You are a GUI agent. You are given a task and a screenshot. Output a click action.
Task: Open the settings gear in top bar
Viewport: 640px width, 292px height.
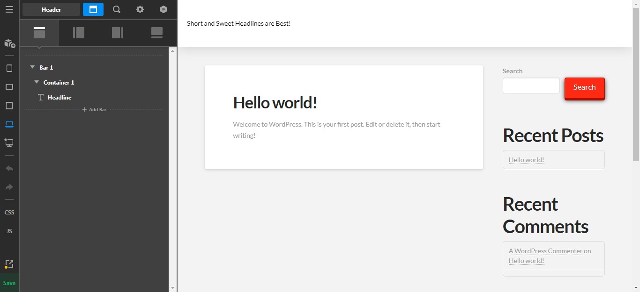click(140, 9)
